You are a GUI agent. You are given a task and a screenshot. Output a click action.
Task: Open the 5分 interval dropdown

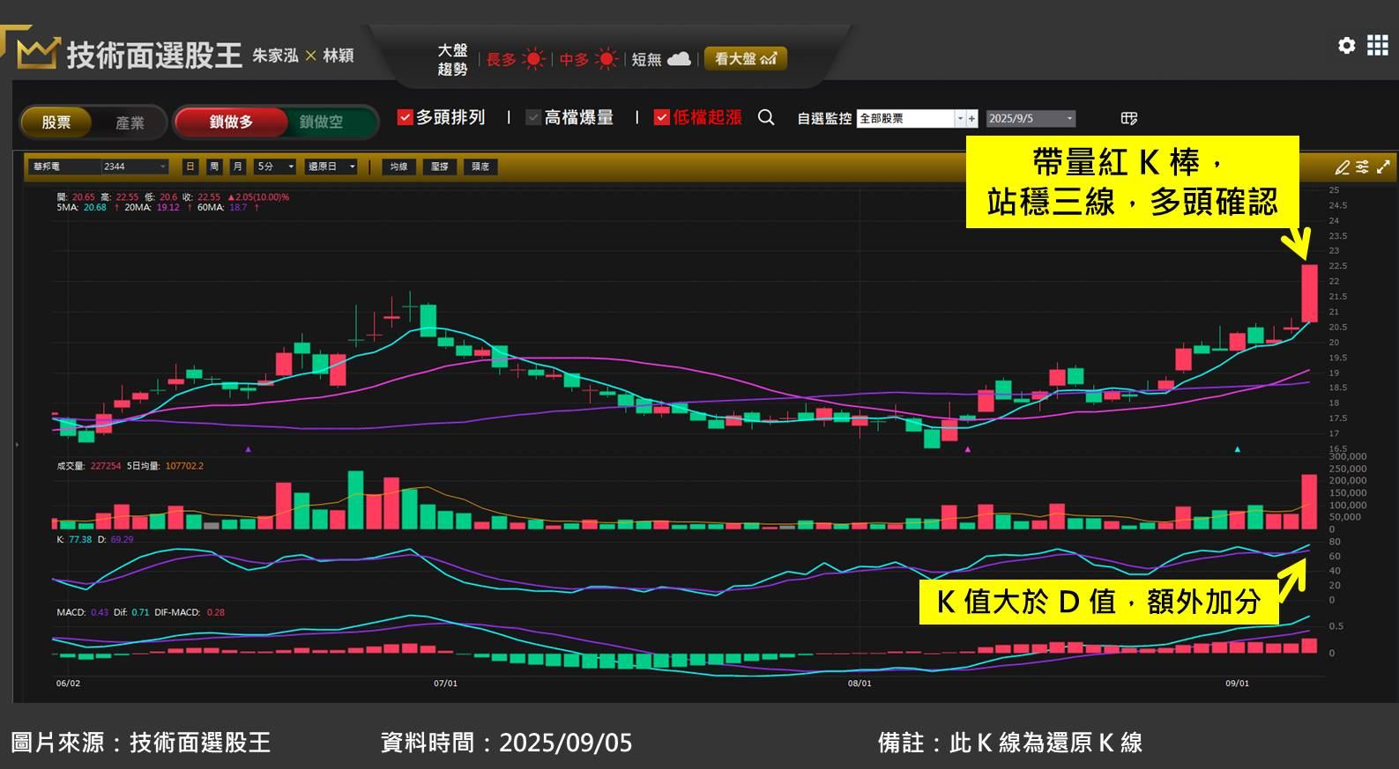pos(275,166)
